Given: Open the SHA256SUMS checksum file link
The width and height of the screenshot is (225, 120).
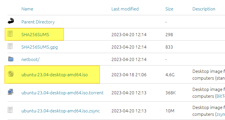Looking at the screenshot, I should (35, 35).
